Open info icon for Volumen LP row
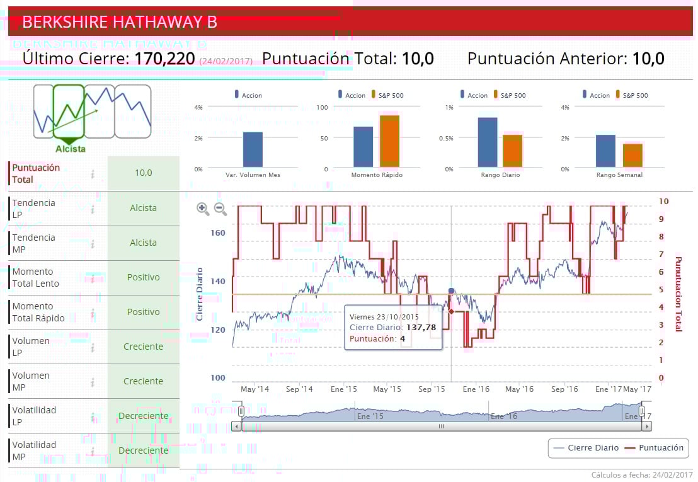 tap(93, 348)
